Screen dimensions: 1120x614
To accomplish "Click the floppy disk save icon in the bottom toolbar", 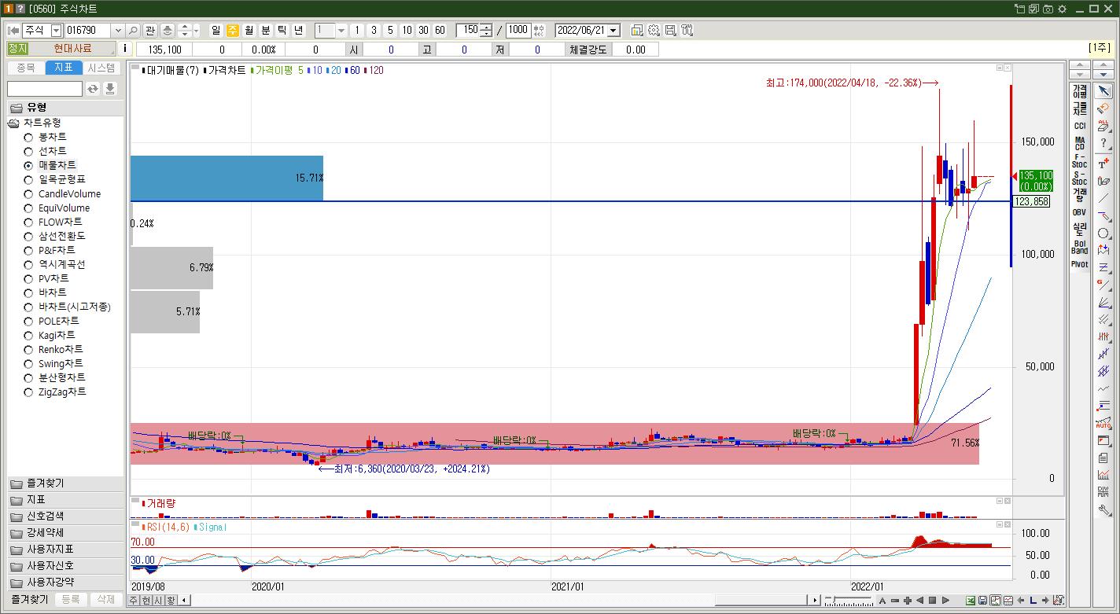I will pos(983,601).
